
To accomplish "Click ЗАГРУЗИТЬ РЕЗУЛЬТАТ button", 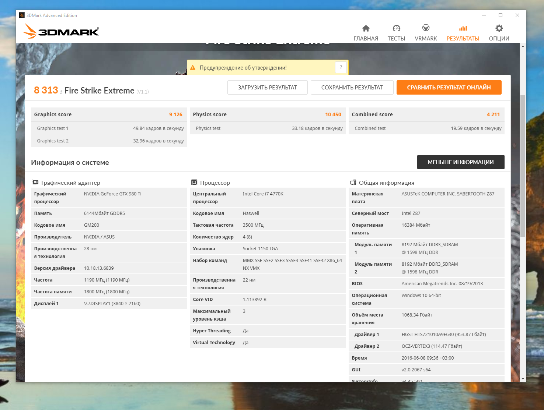I will click(x=268, y=88).
